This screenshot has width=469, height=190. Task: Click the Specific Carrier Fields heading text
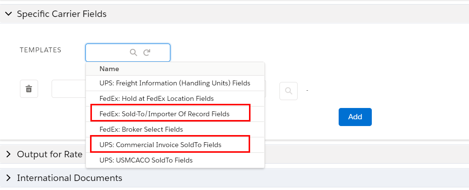[62, 14]
